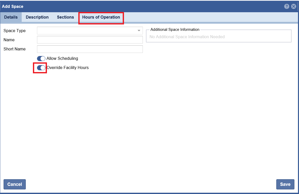Select the Hours of Operation tab
Image resolution: width=299 pixels, height=194 pixels.
tap(101, 17)
